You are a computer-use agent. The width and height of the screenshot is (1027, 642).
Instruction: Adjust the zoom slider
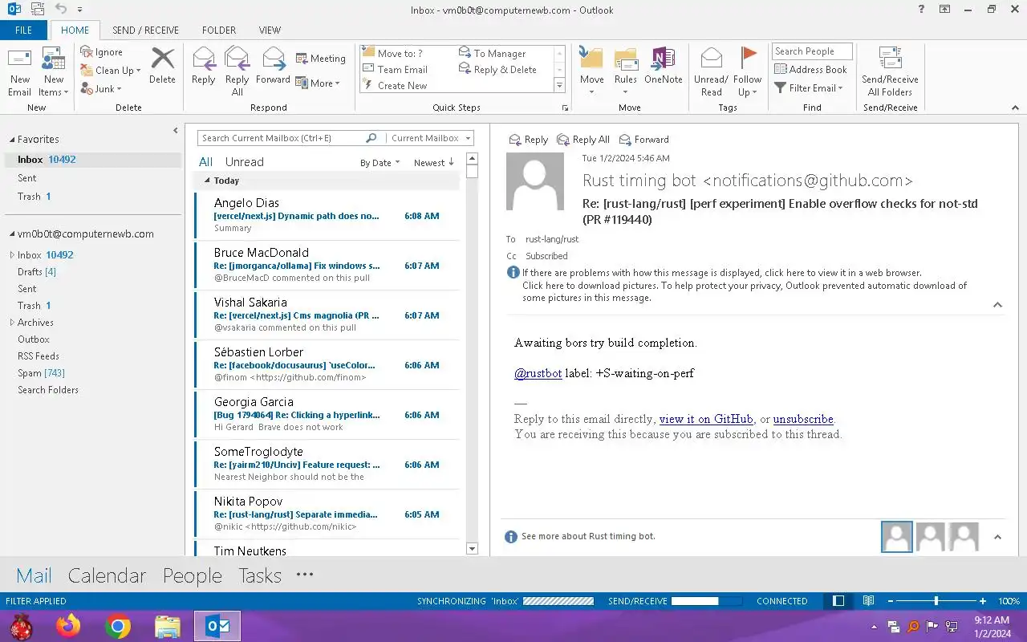936,601
